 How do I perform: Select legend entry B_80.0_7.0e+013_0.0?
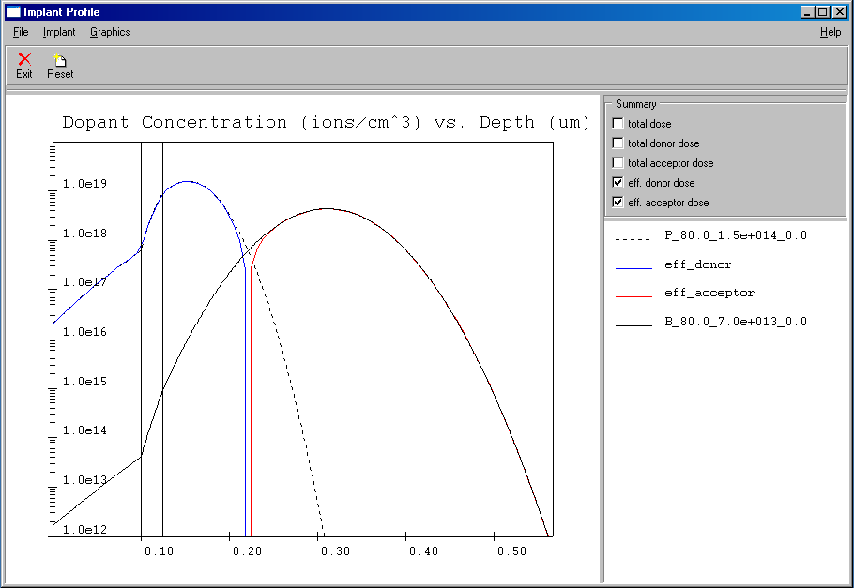click(x=736, y=322)
